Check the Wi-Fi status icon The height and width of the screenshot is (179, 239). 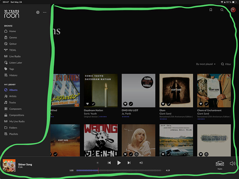222,2
